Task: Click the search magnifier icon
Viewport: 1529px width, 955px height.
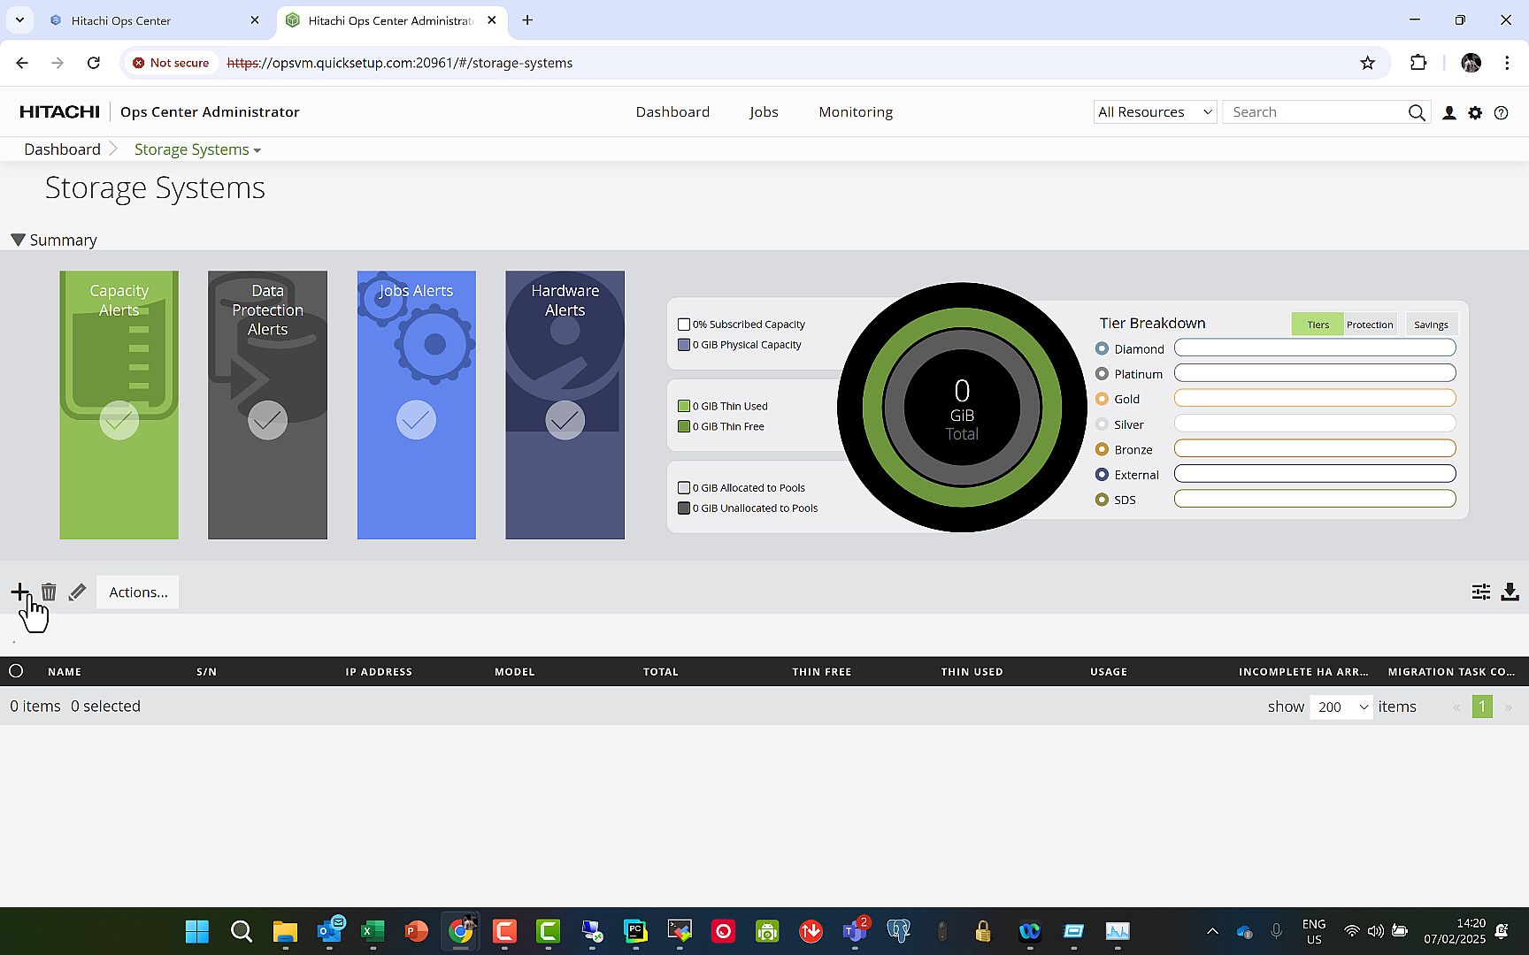Action: [x=1417, y=112]
